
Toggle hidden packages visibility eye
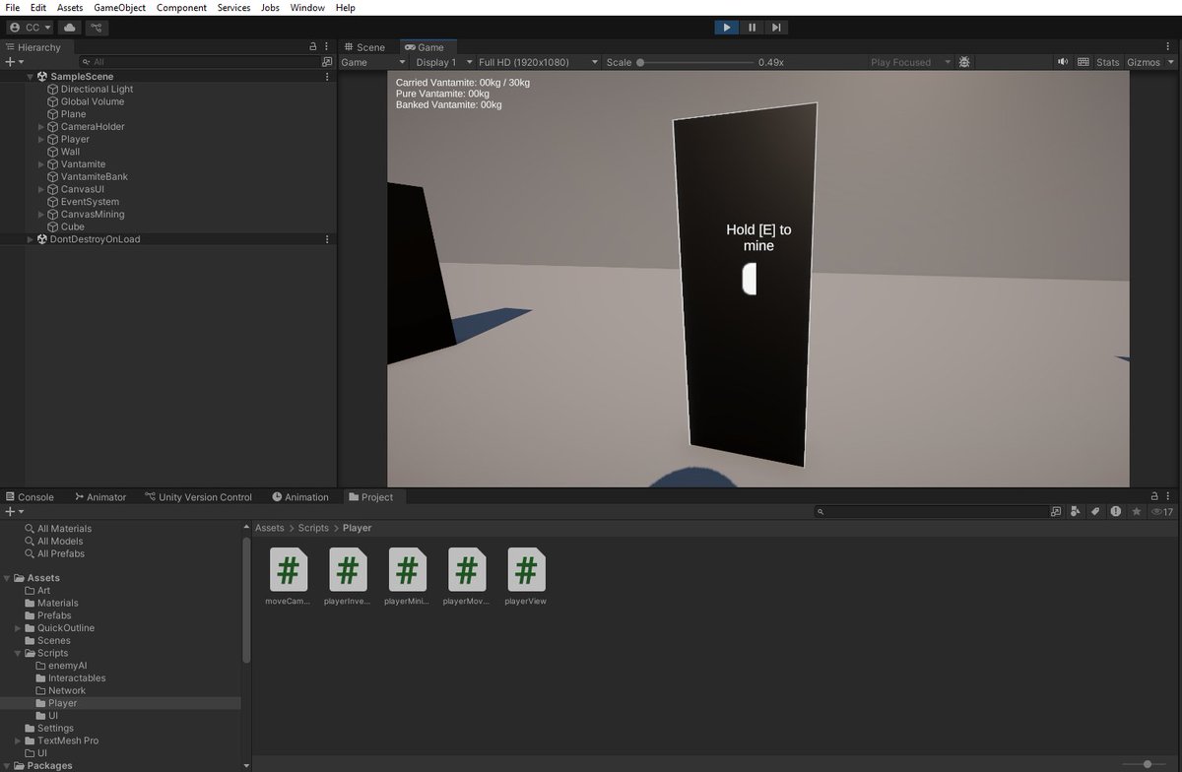tap(1162, 512)
